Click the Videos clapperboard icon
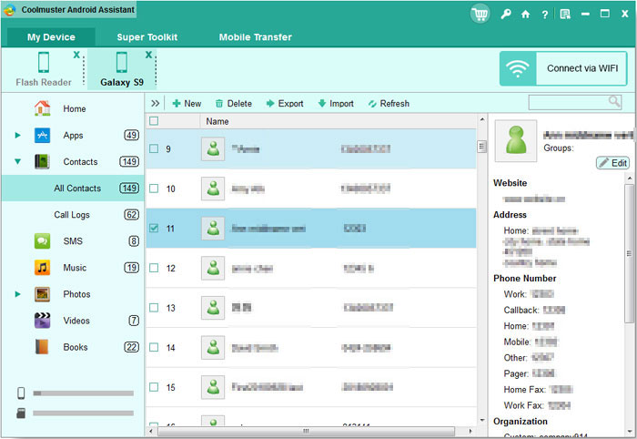This screenshot has height=439, width=637. pyautogui.click(x=42, y=321)
